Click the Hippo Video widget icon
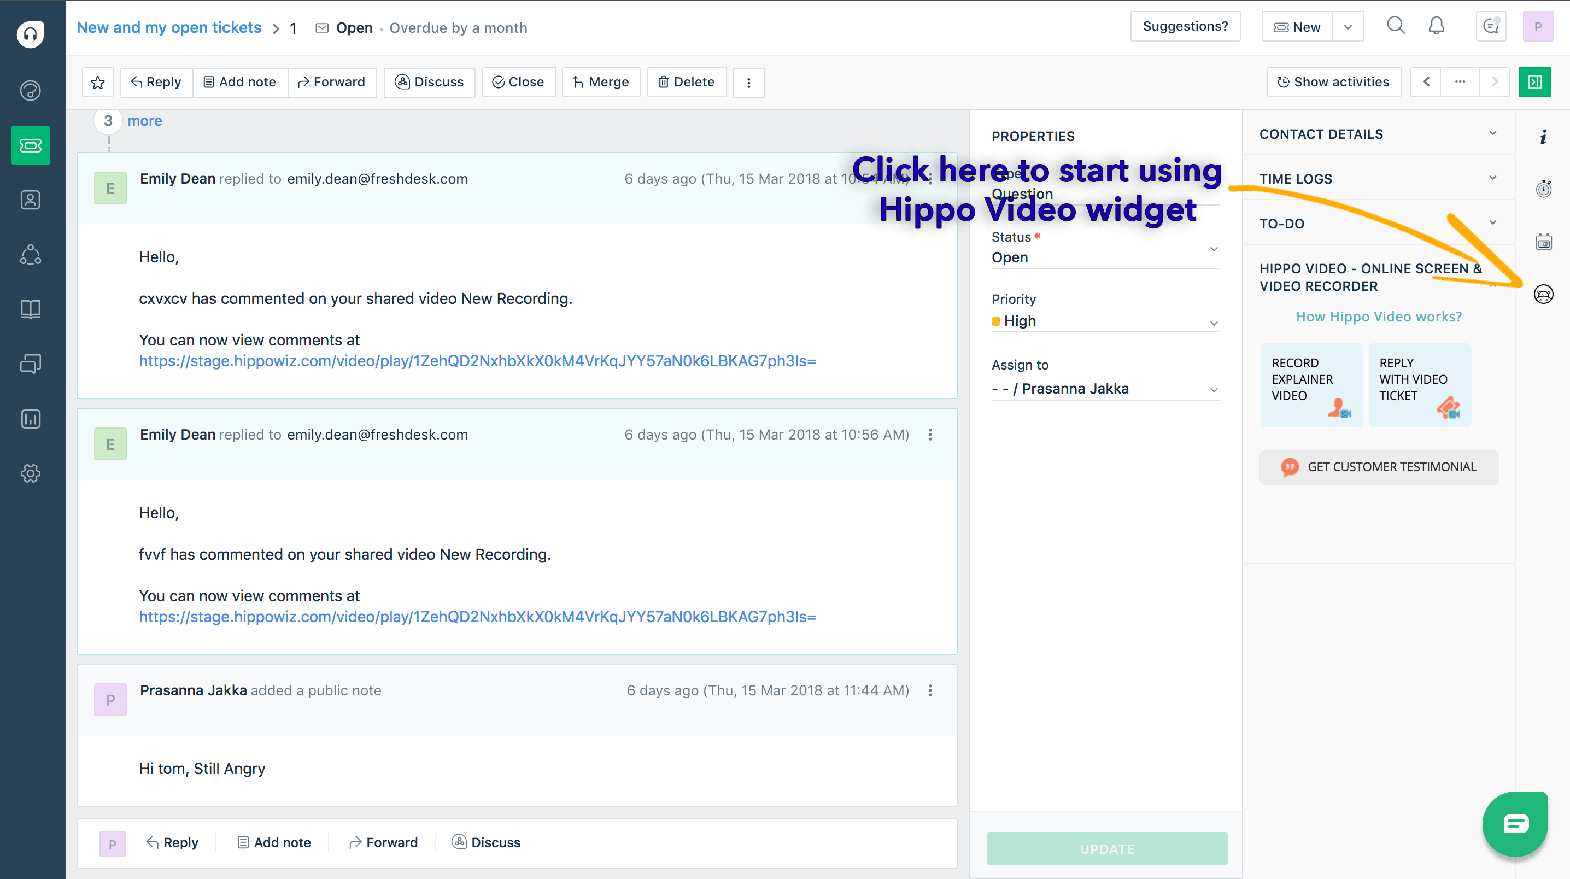This screenshot has width=1570, height=879. [1543, 295]
